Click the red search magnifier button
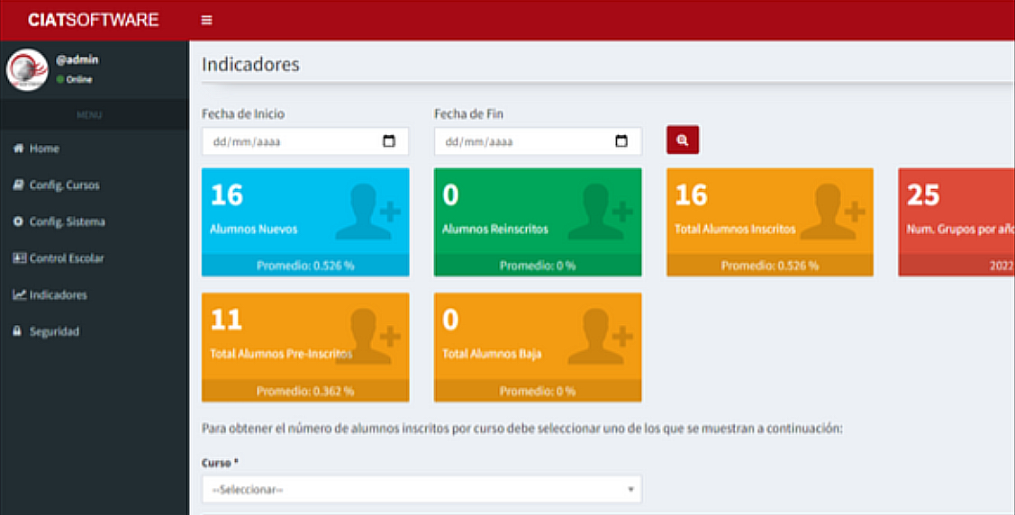 click(683, 140)
